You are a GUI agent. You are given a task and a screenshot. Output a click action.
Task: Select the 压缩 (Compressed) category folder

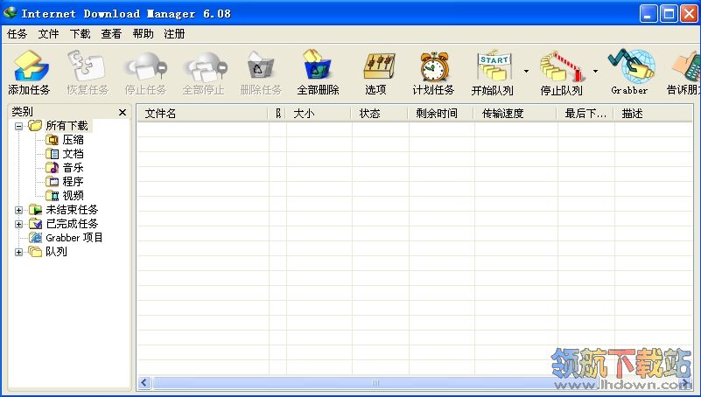tap(65, 140)
